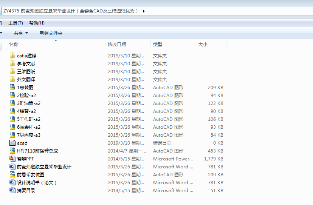Click the AutoCAD icon of 7导向套-a3
This screenshot has height=205, width=313.
12,135
